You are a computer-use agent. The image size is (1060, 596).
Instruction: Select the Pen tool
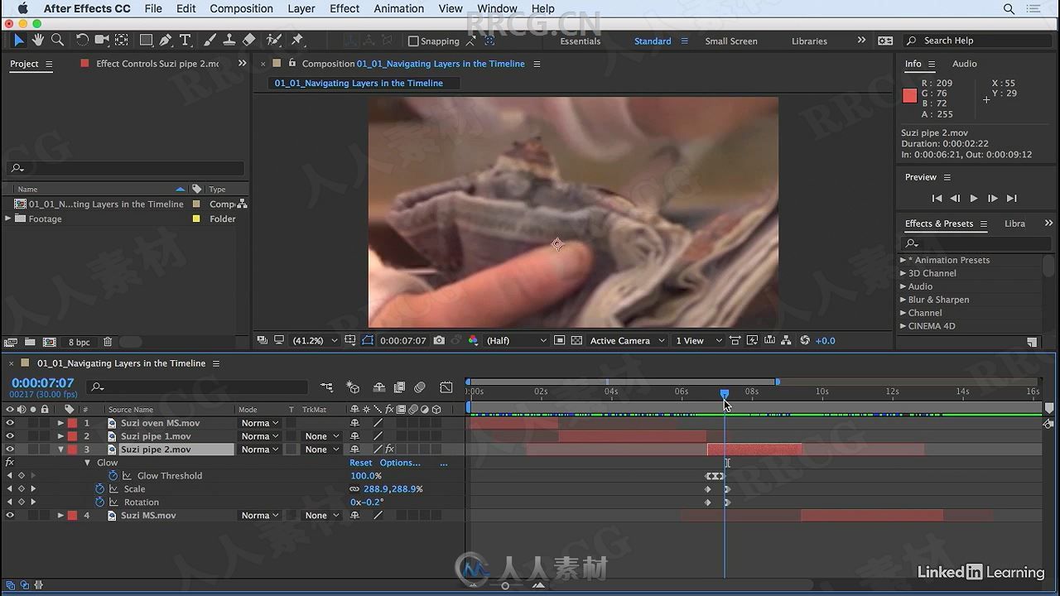click(x=166, y=40)
